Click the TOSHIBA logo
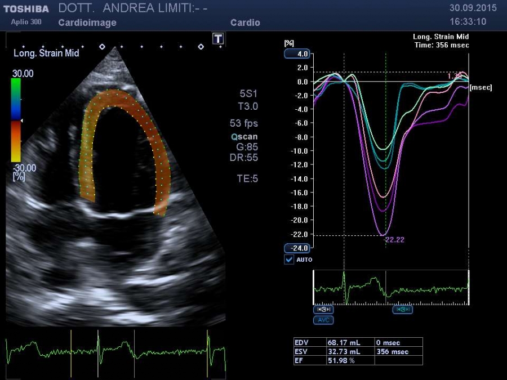The image size is (507, 380). coord(26,9)
